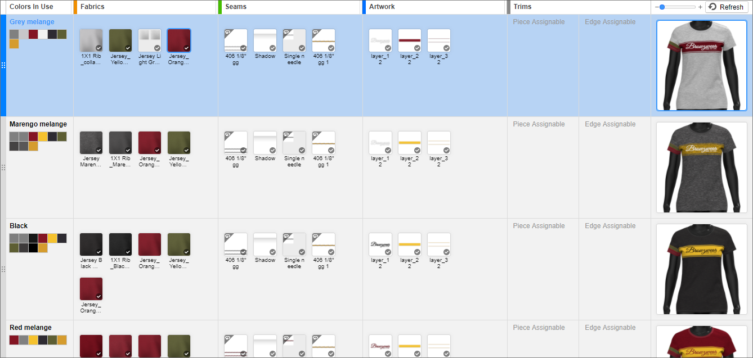Select Jersey_Orange fabric in Marengo melange row
This screenshot has height=358, width=753.
(150, 143)
